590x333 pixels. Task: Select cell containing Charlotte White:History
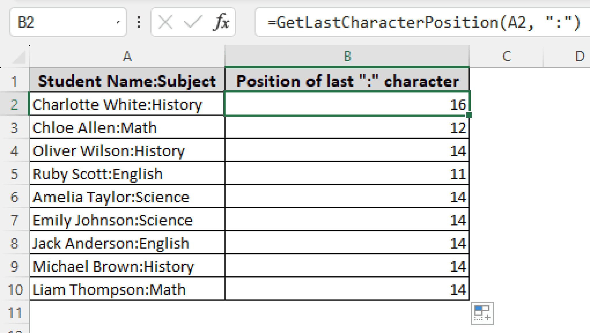127,104
